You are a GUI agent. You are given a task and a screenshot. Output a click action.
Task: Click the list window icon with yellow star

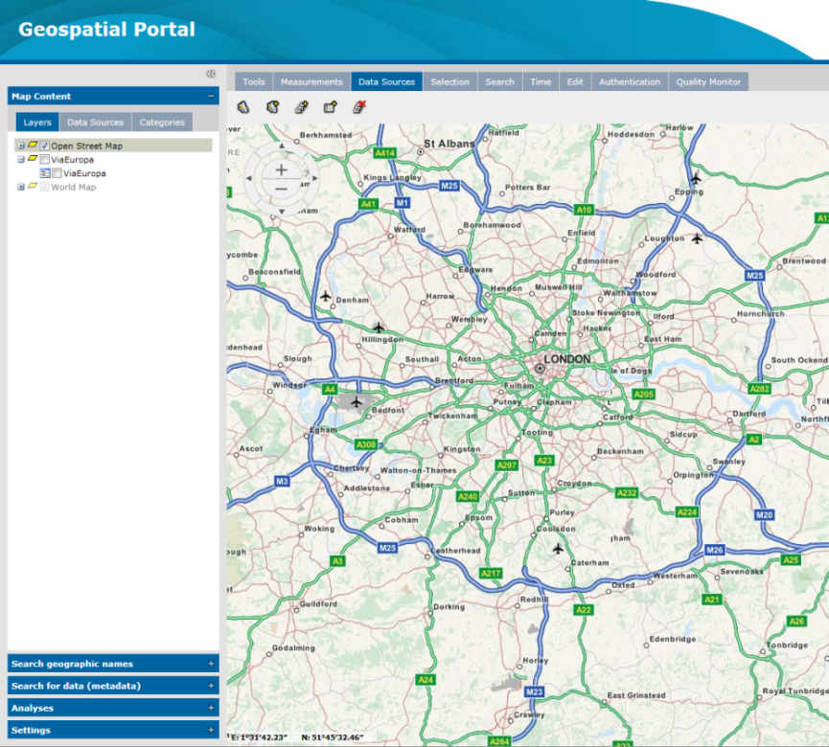pyautogui.click(x=330, y=107)
